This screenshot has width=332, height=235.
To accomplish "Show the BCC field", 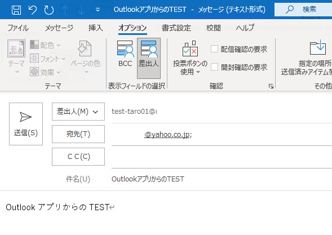I will (x=125, y=54).
